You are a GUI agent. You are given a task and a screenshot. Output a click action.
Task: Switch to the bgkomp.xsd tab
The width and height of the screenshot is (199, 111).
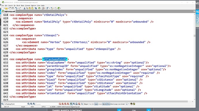pos(9,11)
